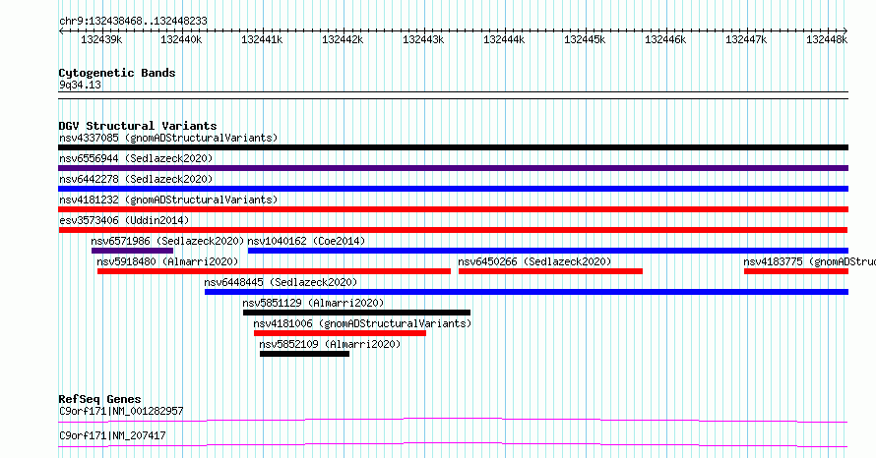Click the nsv4181006 (gnomADStructuralVariants) label
The image size is (876, 458).
coord(362,323)
